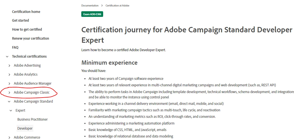Image resolution: width=294 pixels, height=140 pixels.
Task: Open Adobe Advertising tree item
Action: [x=27, y=66]
